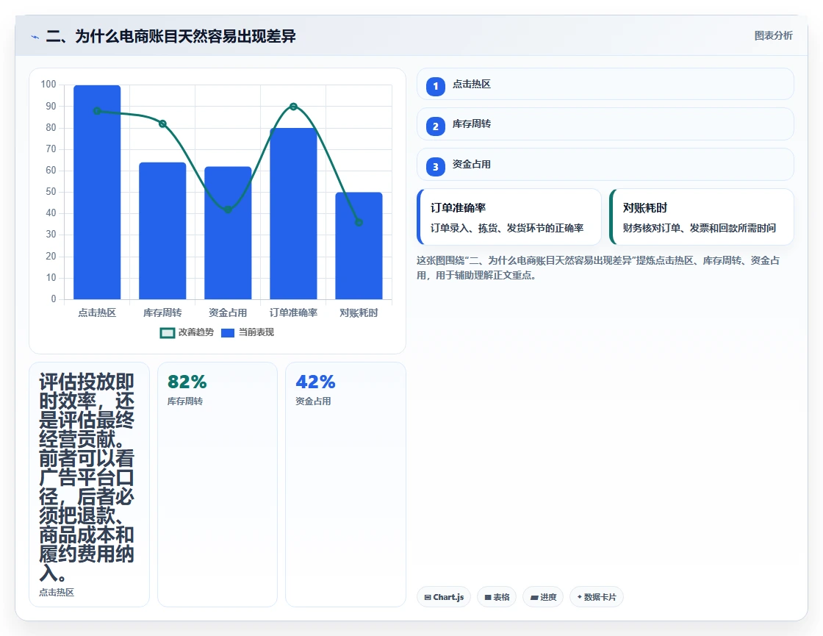Click the numbered badge 1 for 点击热区
Image resolution: width=823 pixels, height=636 pixels.
click(x=435, y=86)
